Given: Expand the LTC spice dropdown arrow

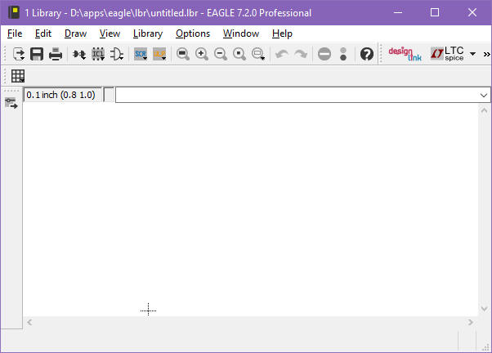Looking at the screenshot, I should (x=472, y=54).
